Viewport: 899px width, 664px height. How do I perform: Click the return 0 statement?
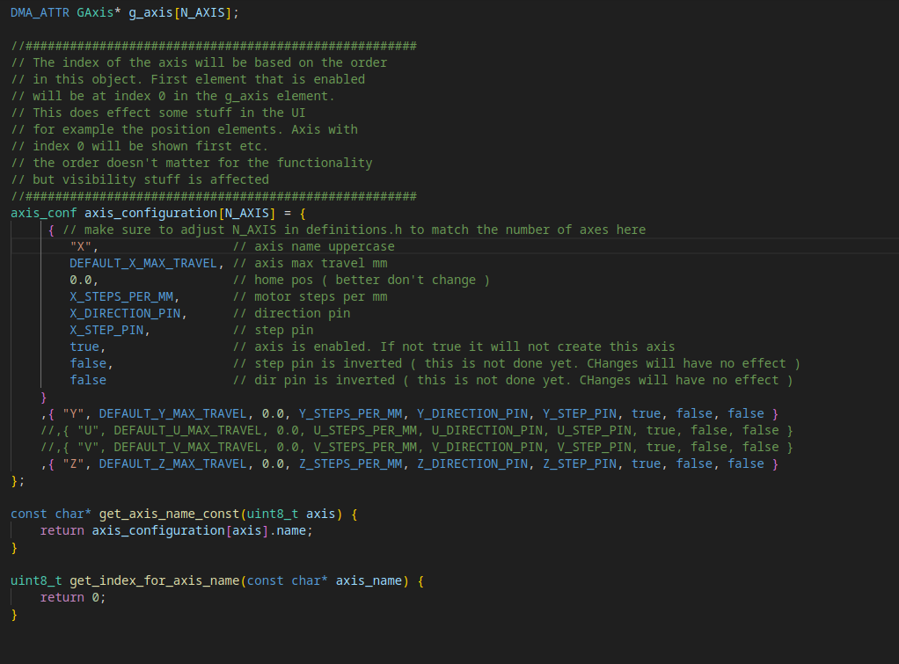tap(72, 597)
